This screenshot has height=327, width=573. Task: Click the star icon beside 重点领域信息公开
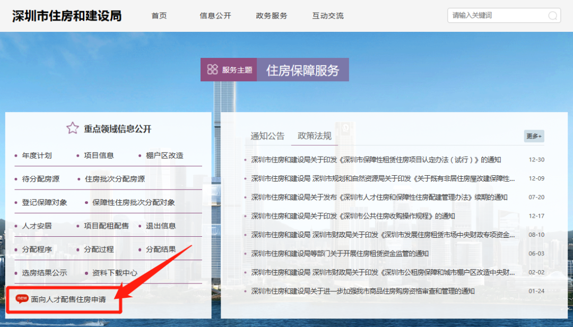(x=72, y=128)
